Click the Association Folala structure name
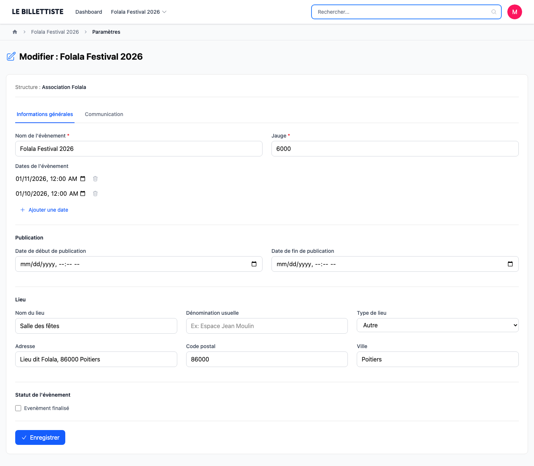The image size is (534, 466). click(64, 87)
